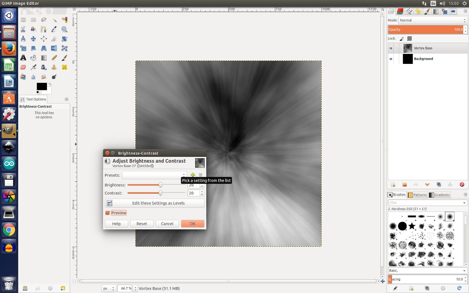Viewport: 469px width, 293px height.
Task: Select the Fuzzy Select tool
Action: pyautogui.click(x=54, y=20)
